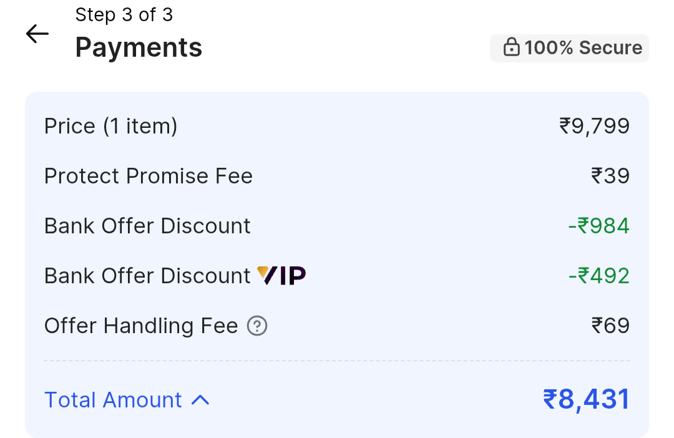
Task: Collapse Total Amount chevron arrow
Action: (200, 400)
